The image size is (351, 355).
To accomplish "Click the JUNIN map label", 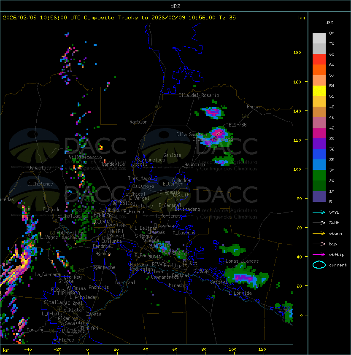I will point(155,257).
